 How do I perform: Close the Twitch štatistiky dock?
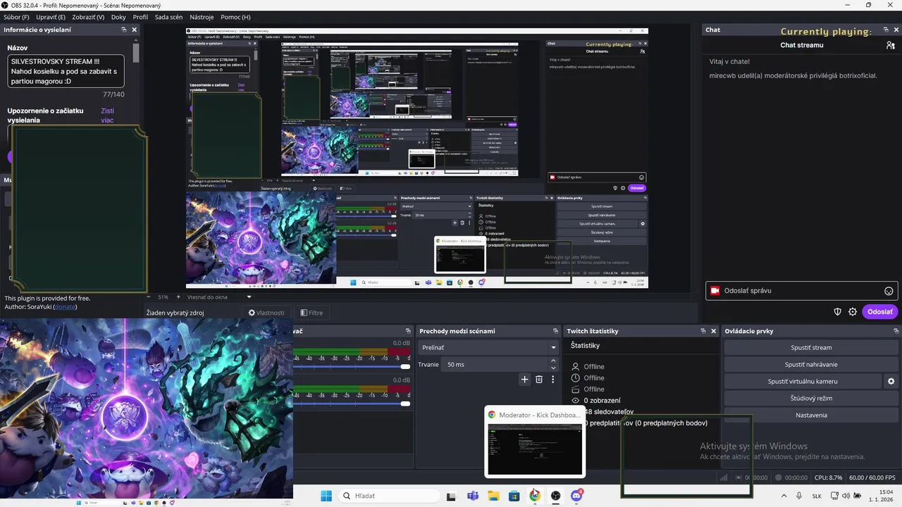point(713,331)
